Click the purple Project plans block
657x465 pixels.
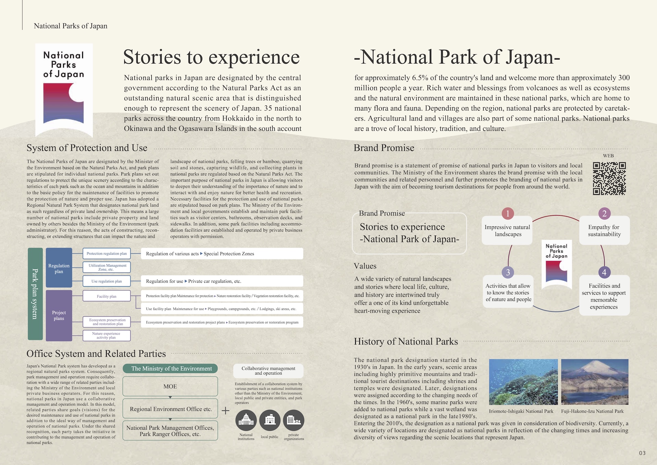pos(59,315)
